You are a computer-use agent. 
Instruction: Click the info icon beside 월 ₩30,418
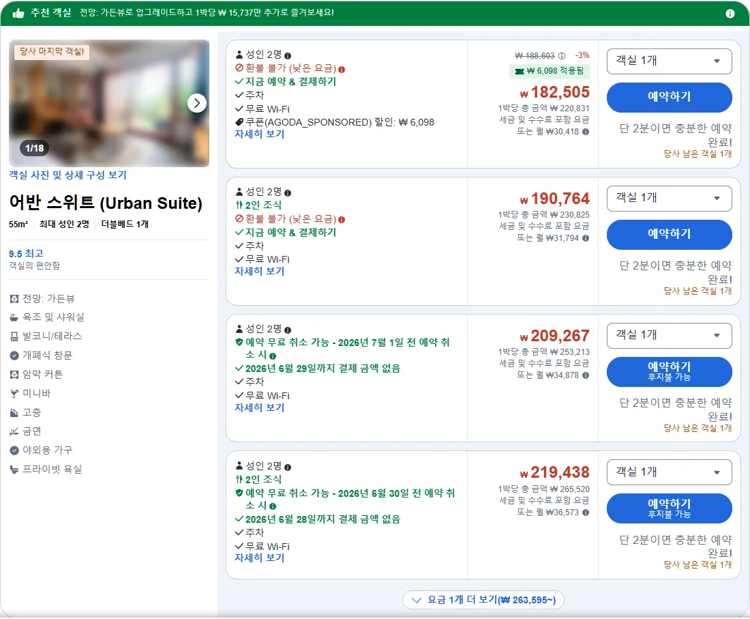click(x=586, y=132)
